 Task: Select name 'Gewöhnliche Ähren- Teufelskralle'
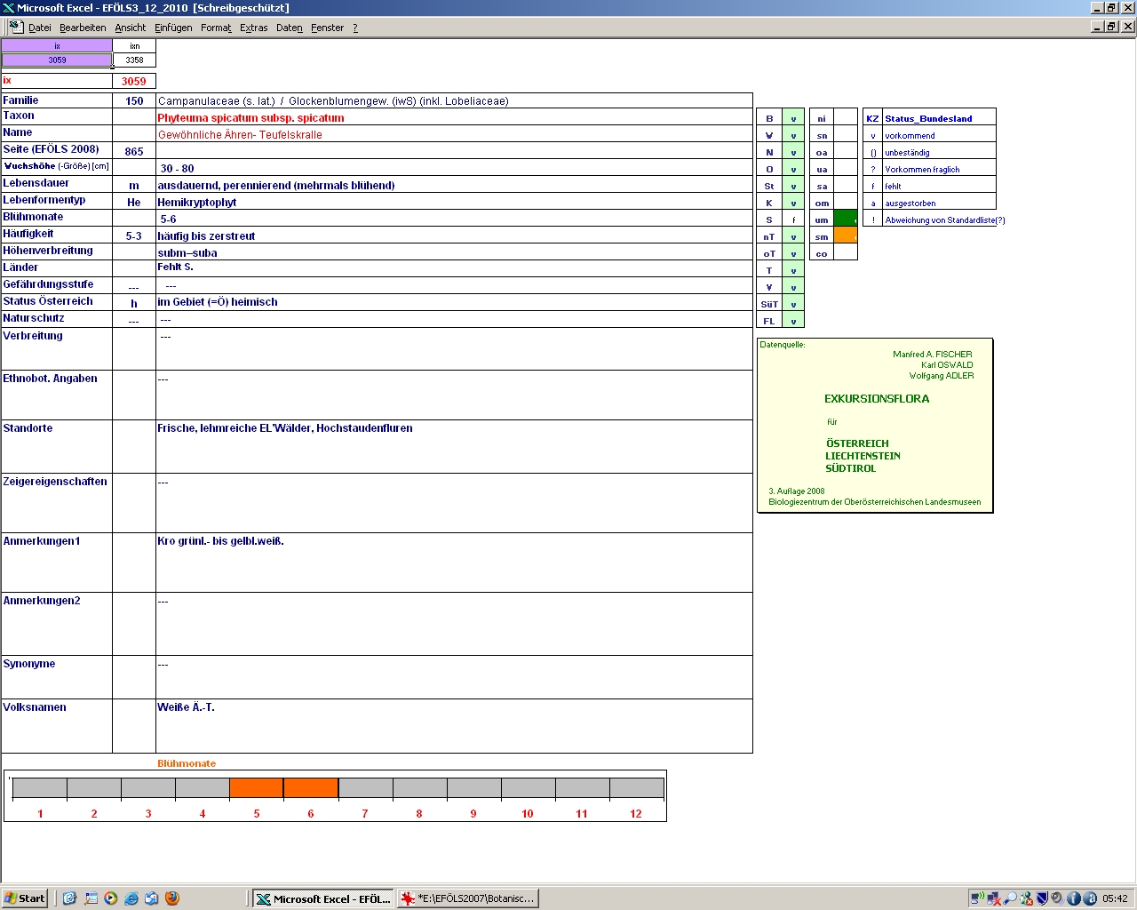pyautogui.click(x=240, y=135)
